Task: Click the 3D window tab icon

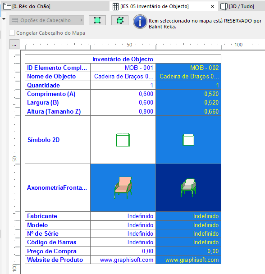Action: (x=224, y=7)
